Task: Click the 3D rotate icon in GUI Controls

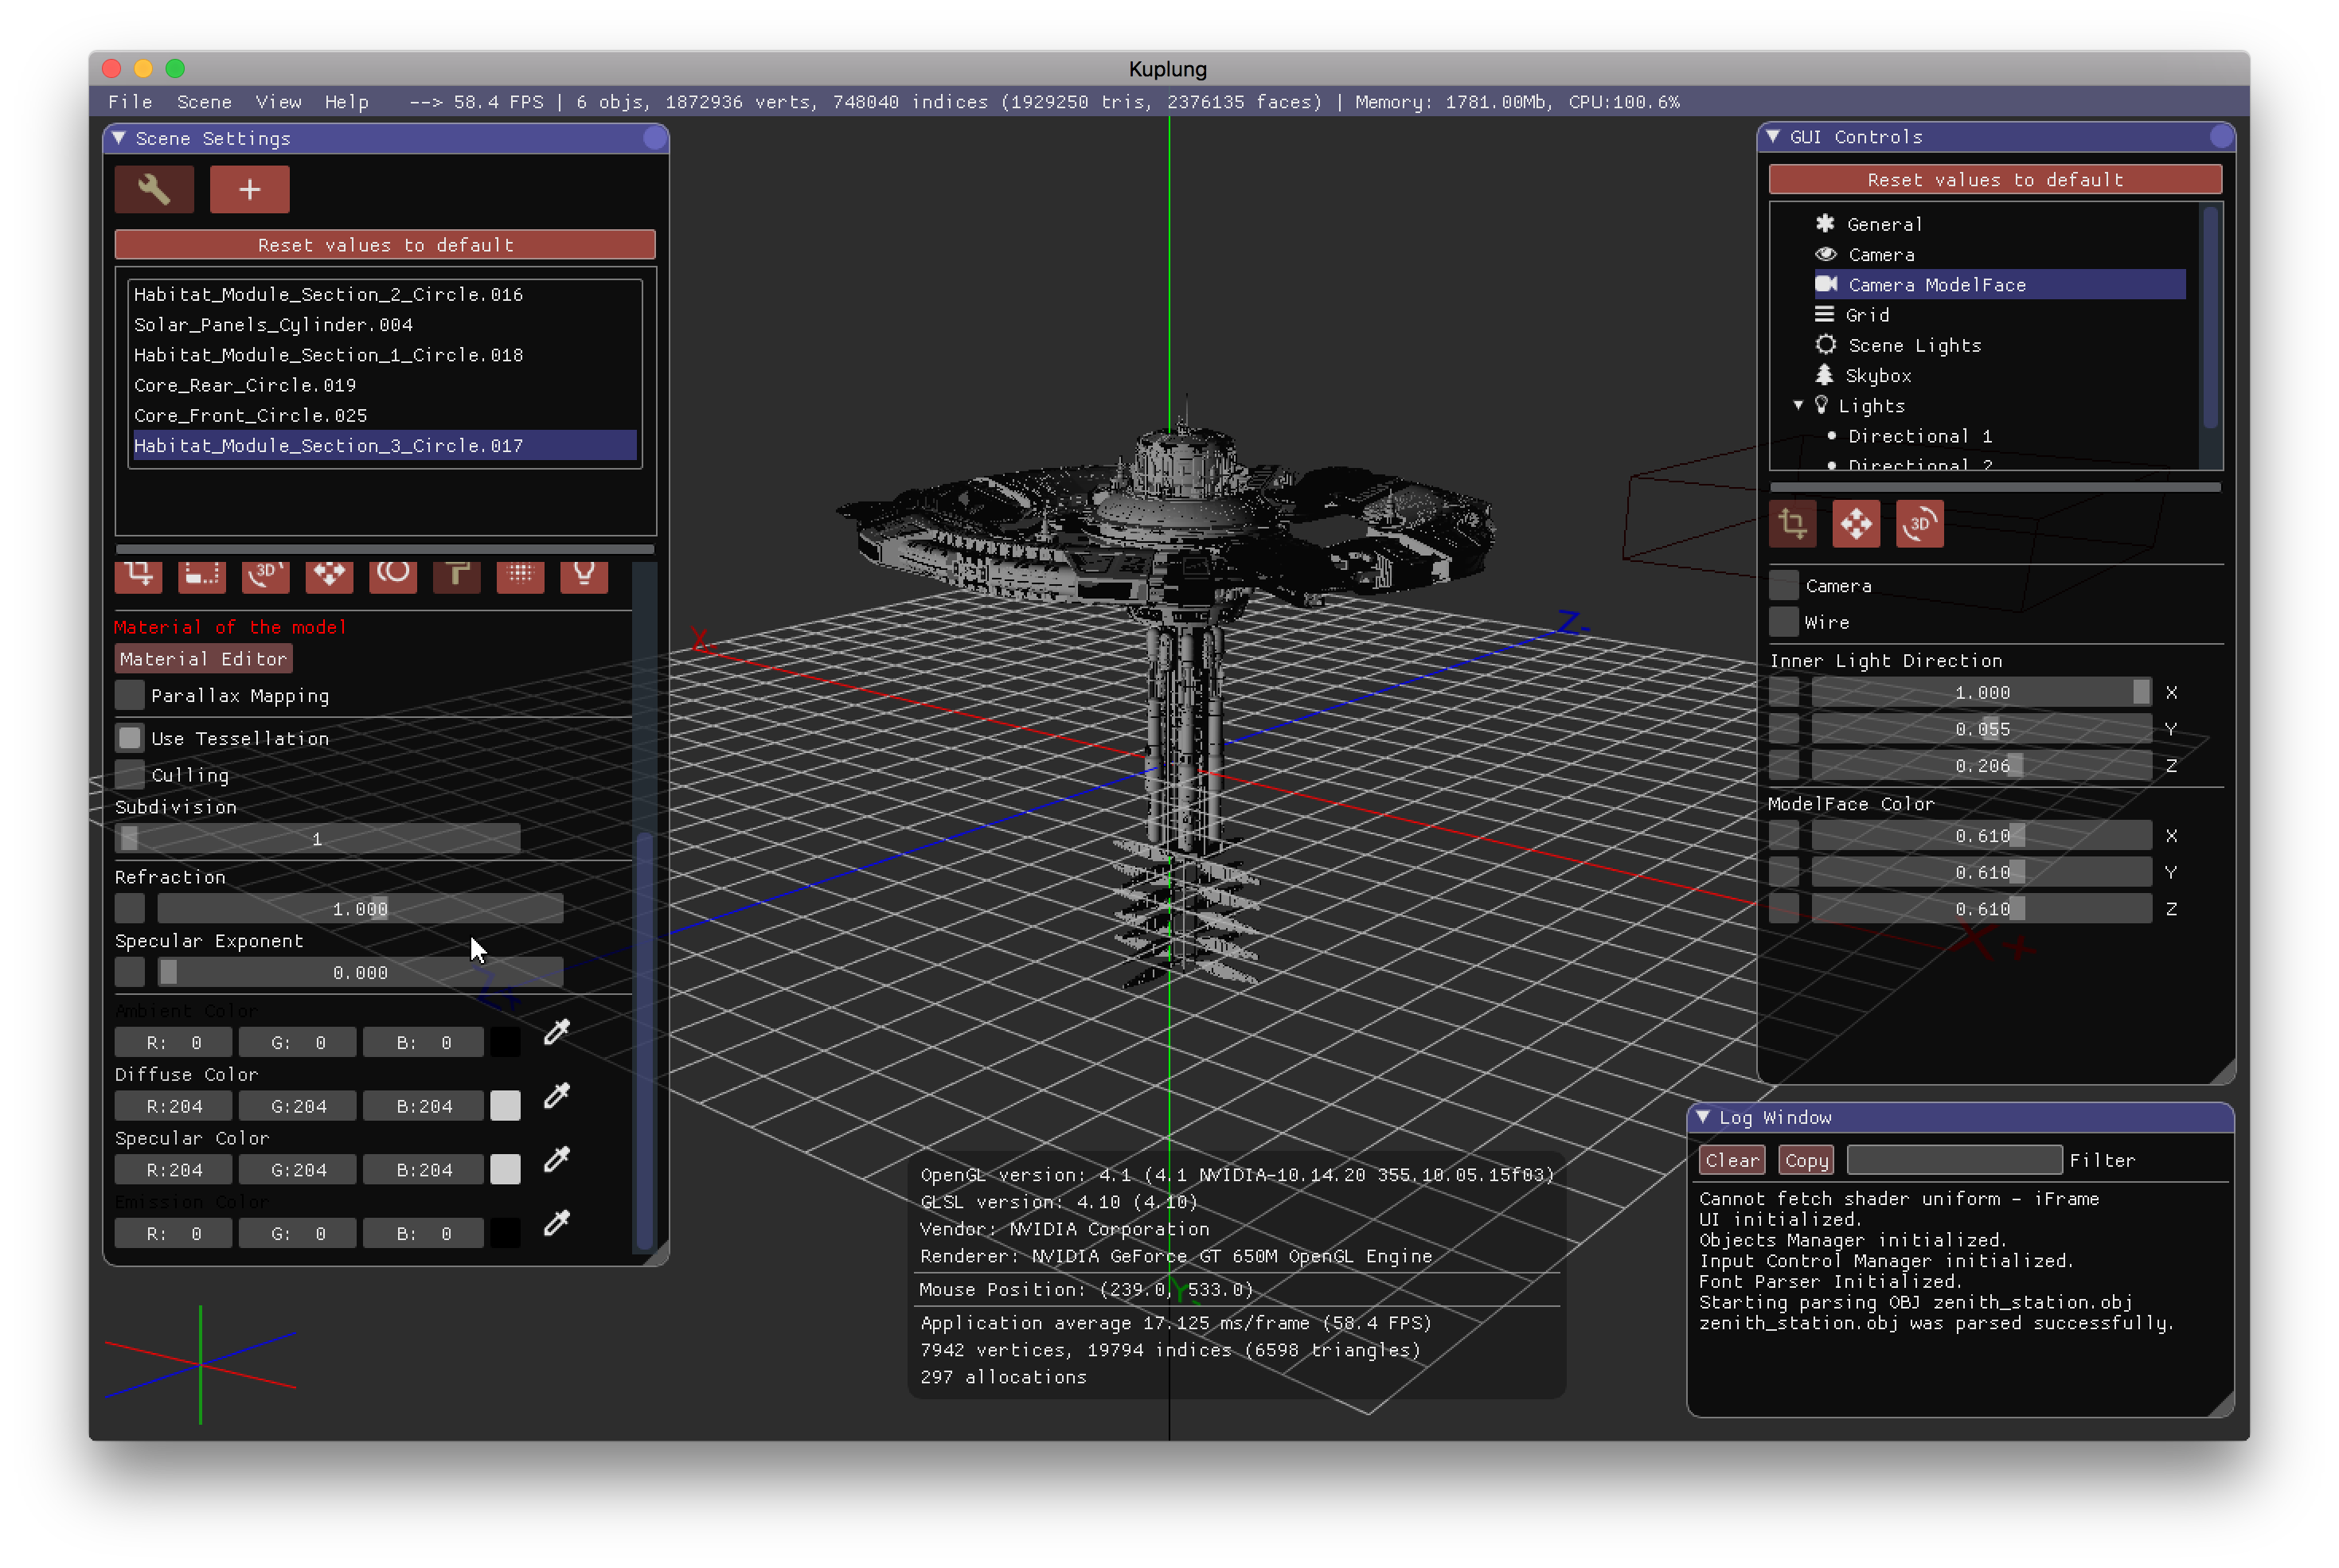Action: click(1919, 524)
